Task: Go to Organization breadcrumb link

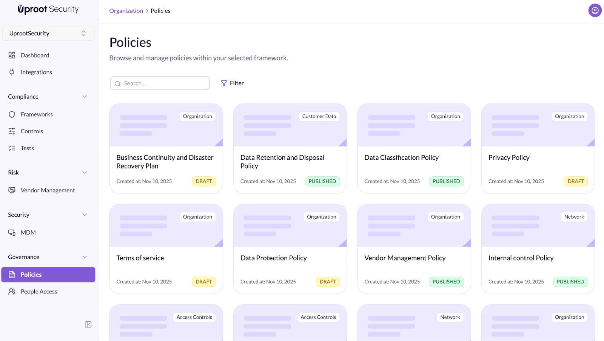Action: [126, 11]
